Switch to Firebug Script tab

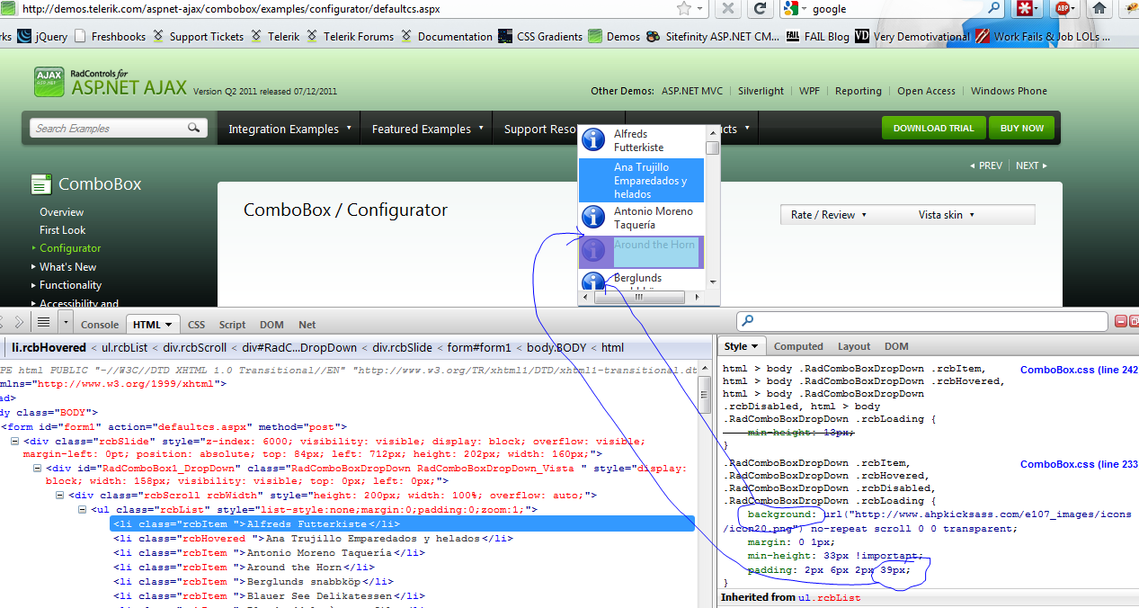pos(232,325)
